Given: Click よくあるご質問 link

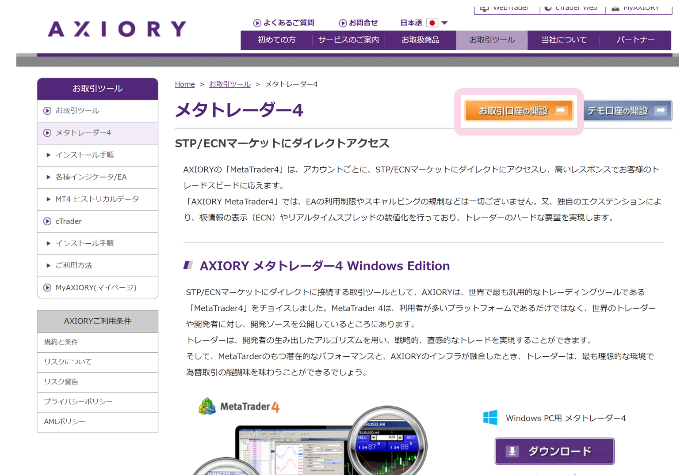Looking at the screenshot, I should click(x=289, y=23).
